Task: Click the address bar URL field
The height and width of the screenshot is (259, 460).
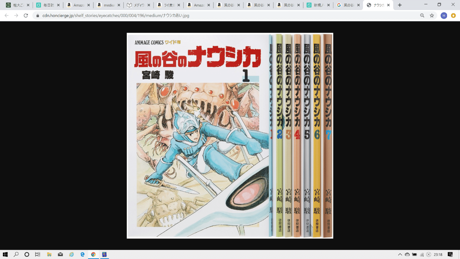Action: click(x=230, y=15)
